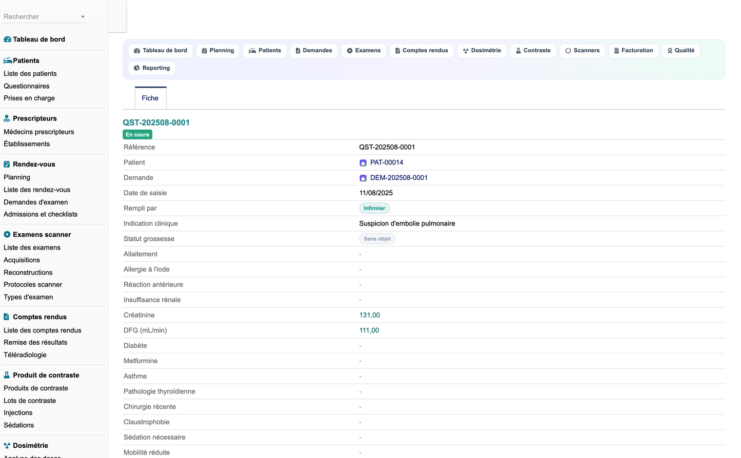
Task: Click the Prescripteurs section heading
Action: (35, 118)
